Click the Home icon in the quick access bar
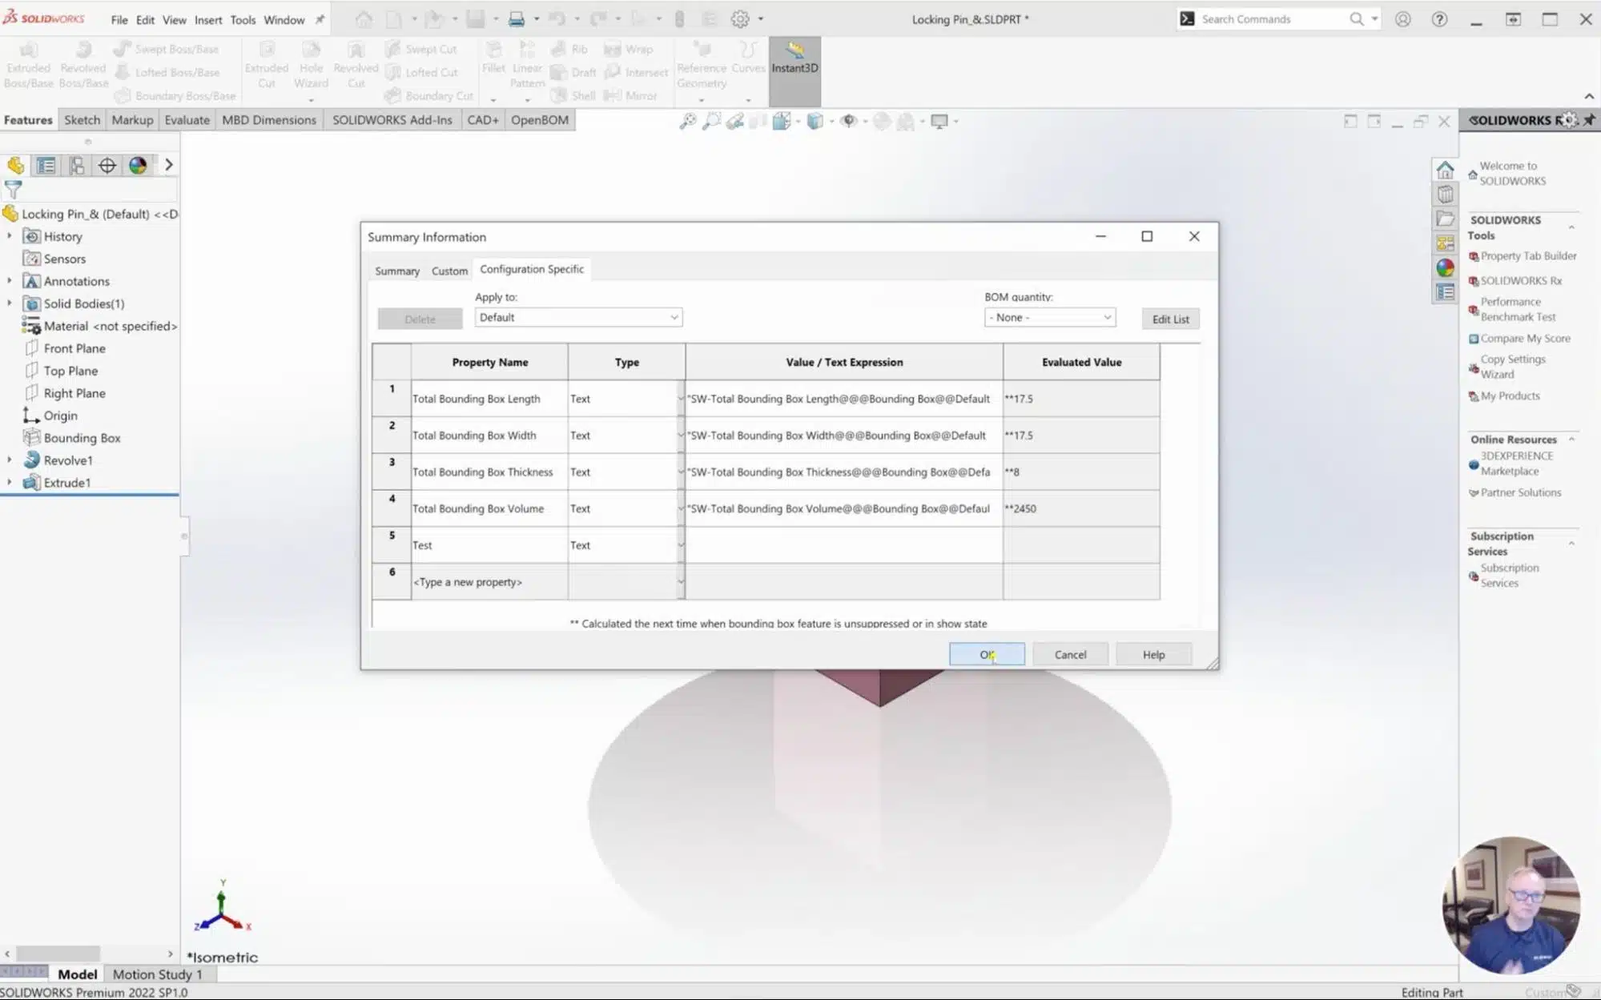Image resolution: width=1601 pixels, height=1000 pixels. [x=364, y=19]
